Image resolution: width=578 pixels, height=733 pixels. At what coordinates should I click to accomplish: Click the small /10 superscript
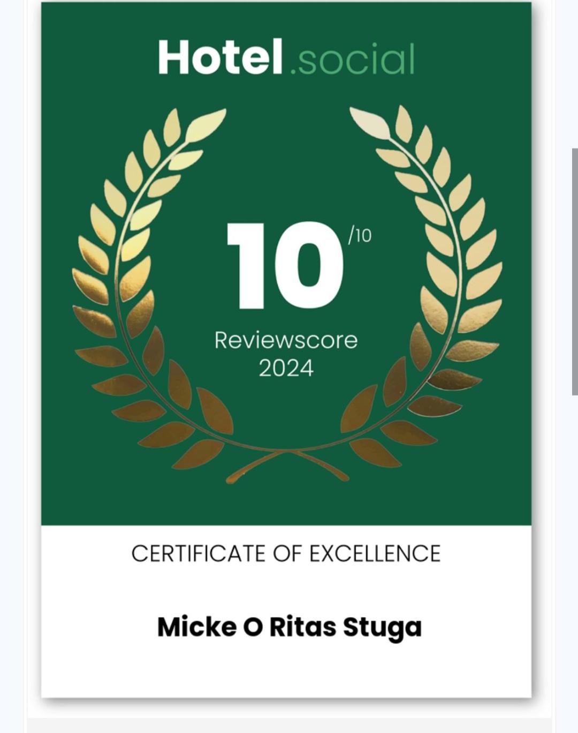pos(360,235)
